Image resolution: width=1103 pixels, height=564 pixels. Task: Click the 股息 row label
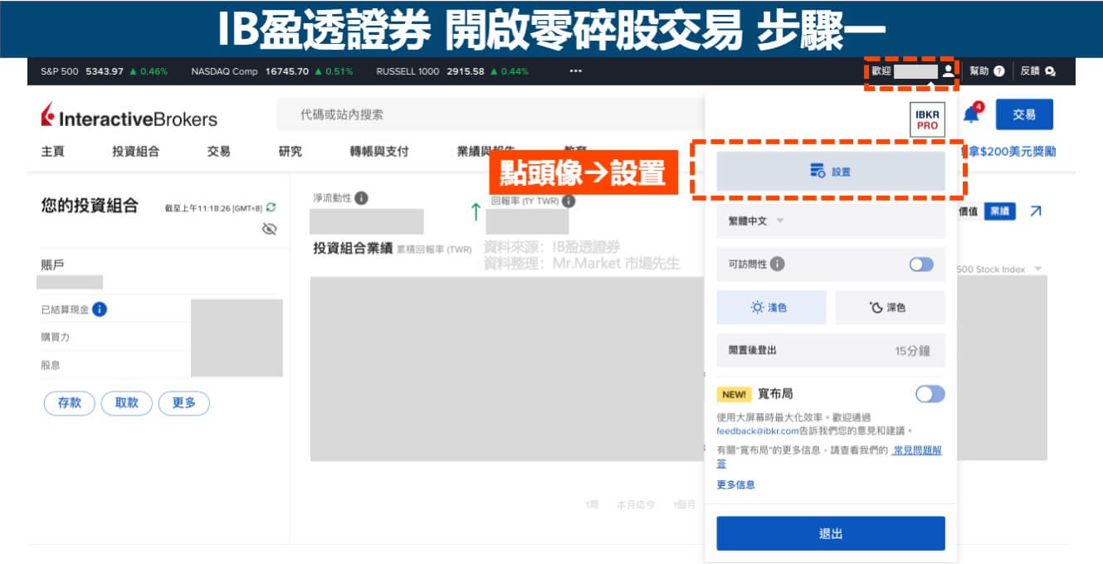[51, 365]
